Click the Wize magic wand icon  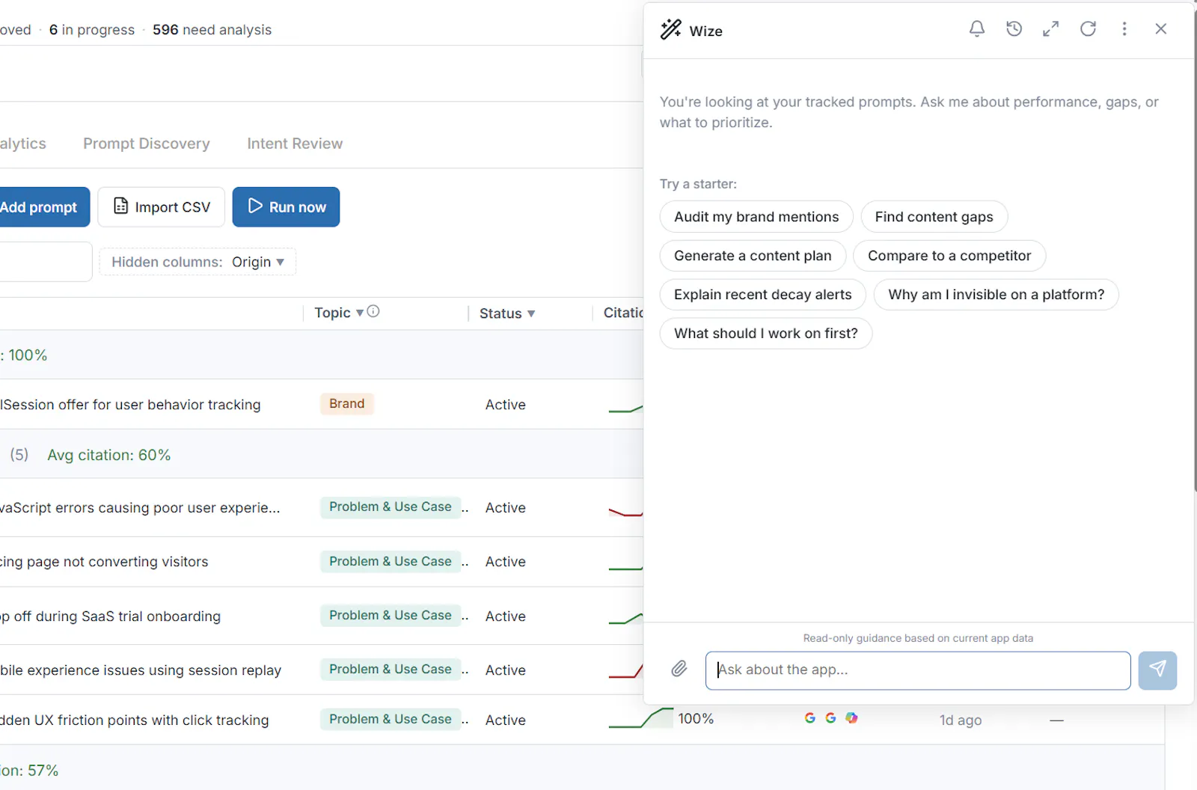(671, 30)
